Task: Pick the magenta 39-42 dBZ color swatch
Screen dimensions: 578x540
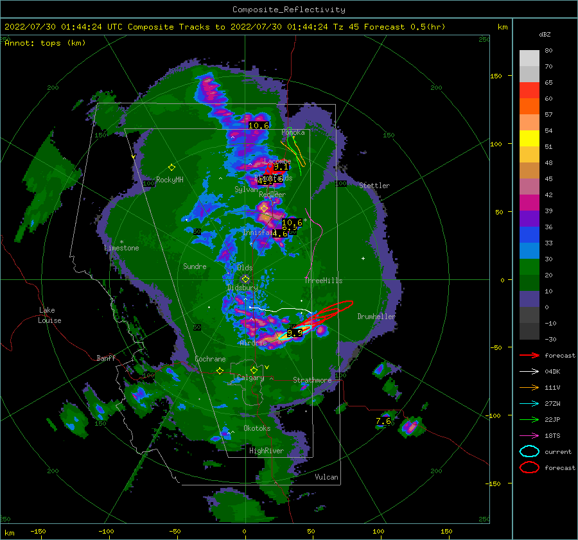Action: pos(529,203)
